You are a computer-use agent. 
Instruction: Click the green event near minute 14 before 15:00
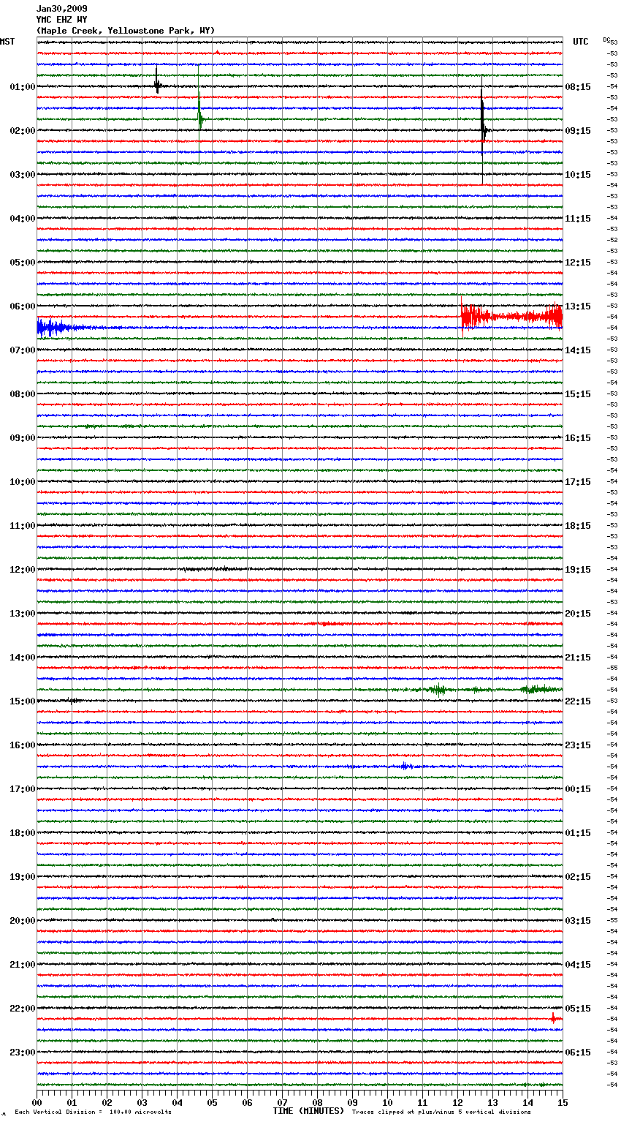coord(538,689)
